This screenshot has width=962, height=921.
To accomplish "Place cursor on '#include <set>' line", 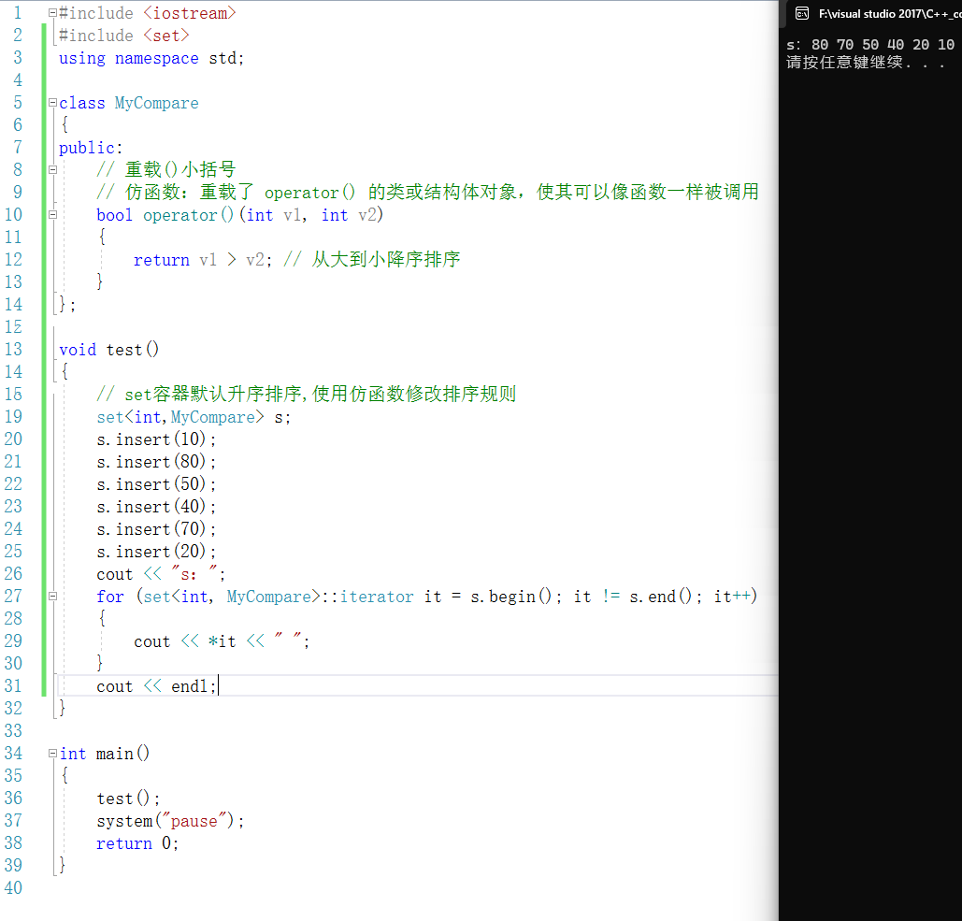I will click(x=123, y=36).
